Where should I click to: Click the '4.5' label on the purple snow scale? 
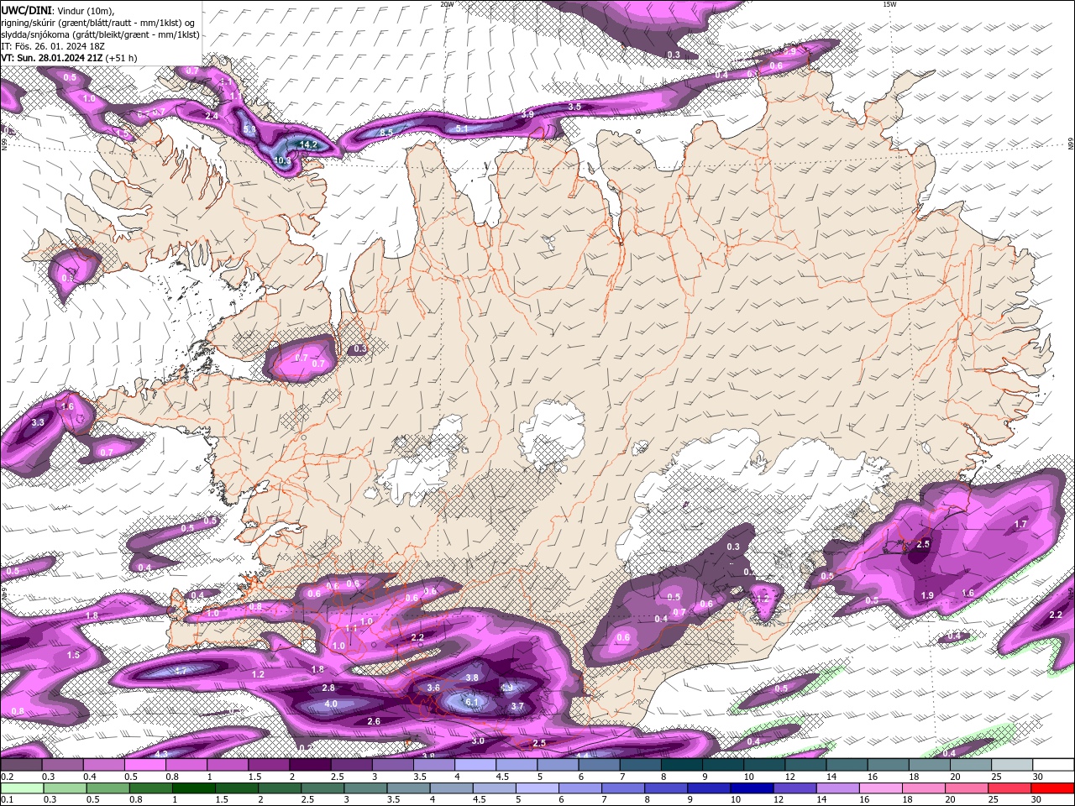(502, 777)
